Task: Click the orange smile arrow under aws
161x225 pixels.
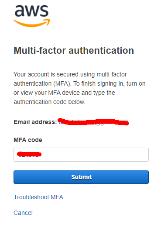Action: coord(32,23)
